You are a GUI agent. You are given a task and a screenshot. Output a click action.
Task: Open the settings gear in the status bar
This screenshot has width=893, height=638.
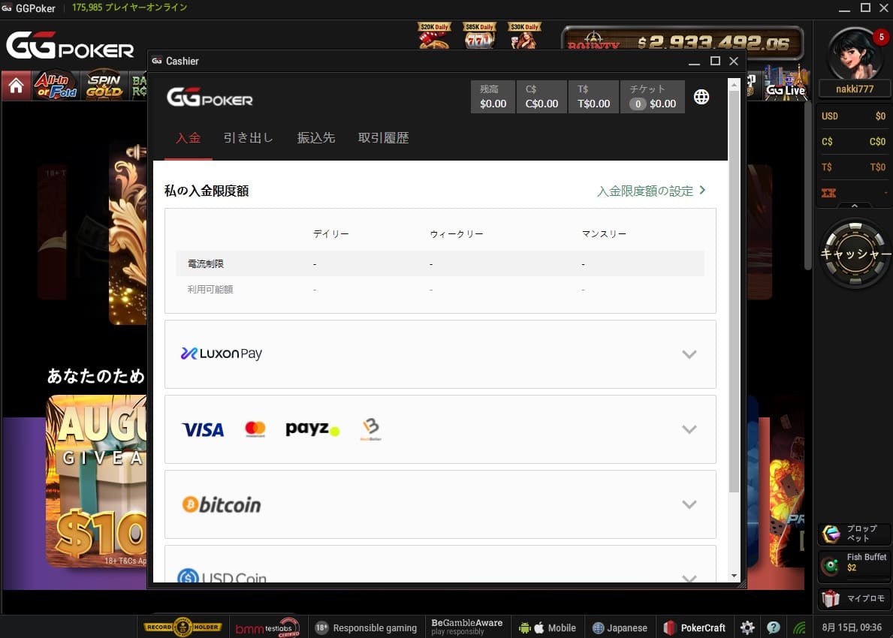pos(747,627)
